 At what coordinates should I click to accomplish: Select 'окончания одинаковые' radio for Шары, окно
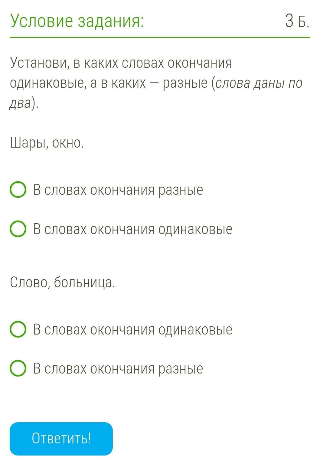18,229
